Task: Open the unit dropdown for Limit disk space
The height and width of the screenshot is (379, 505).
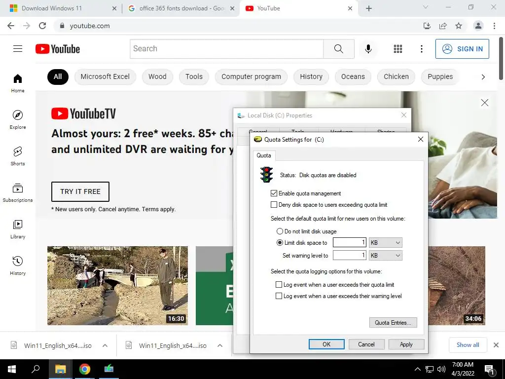Action: click(386, 243)
